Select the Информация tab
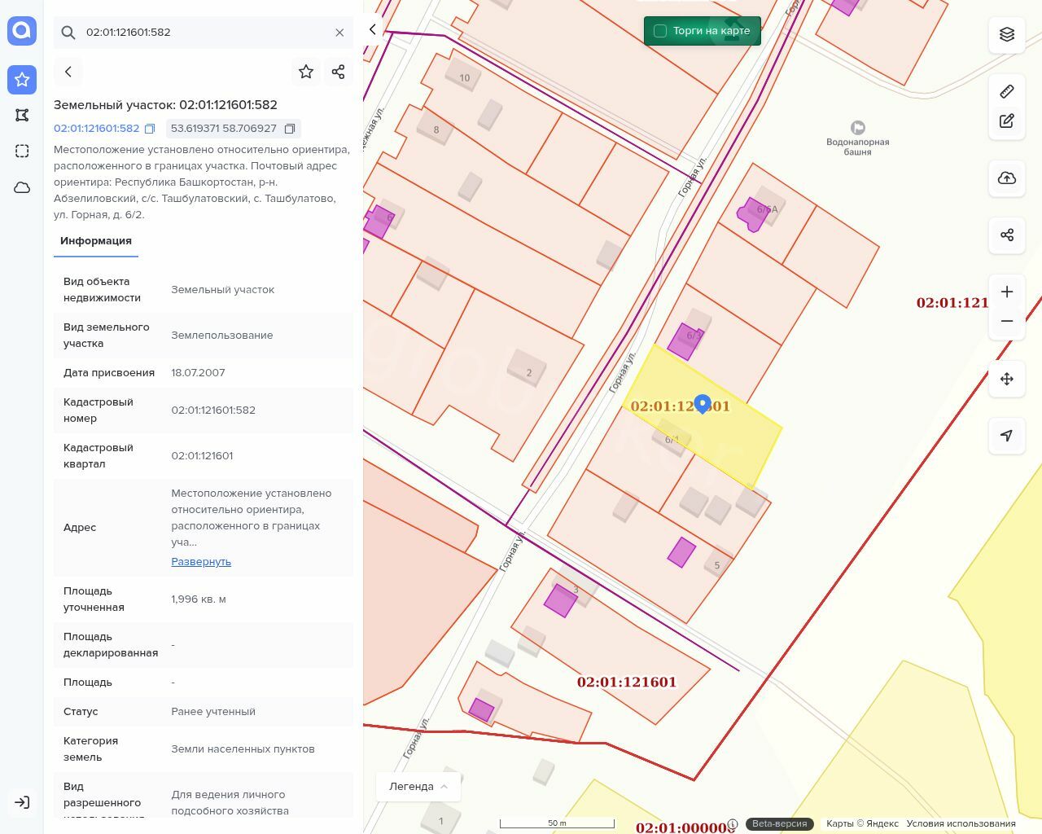 pyautogui.click(x=96, y=241)
